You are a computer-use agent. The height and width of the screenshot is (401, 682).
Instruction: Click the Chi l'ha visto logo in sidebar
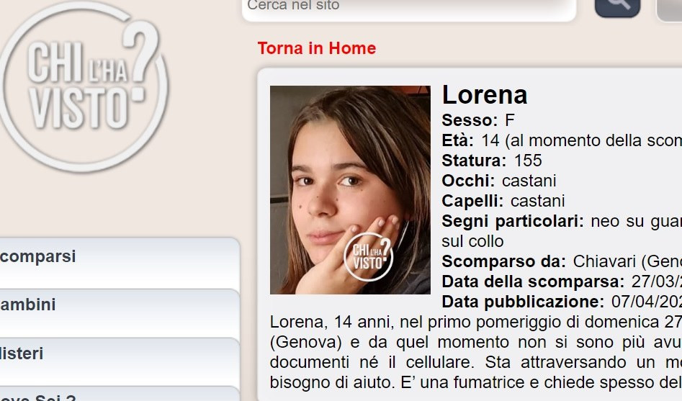(x=84, y=86)
